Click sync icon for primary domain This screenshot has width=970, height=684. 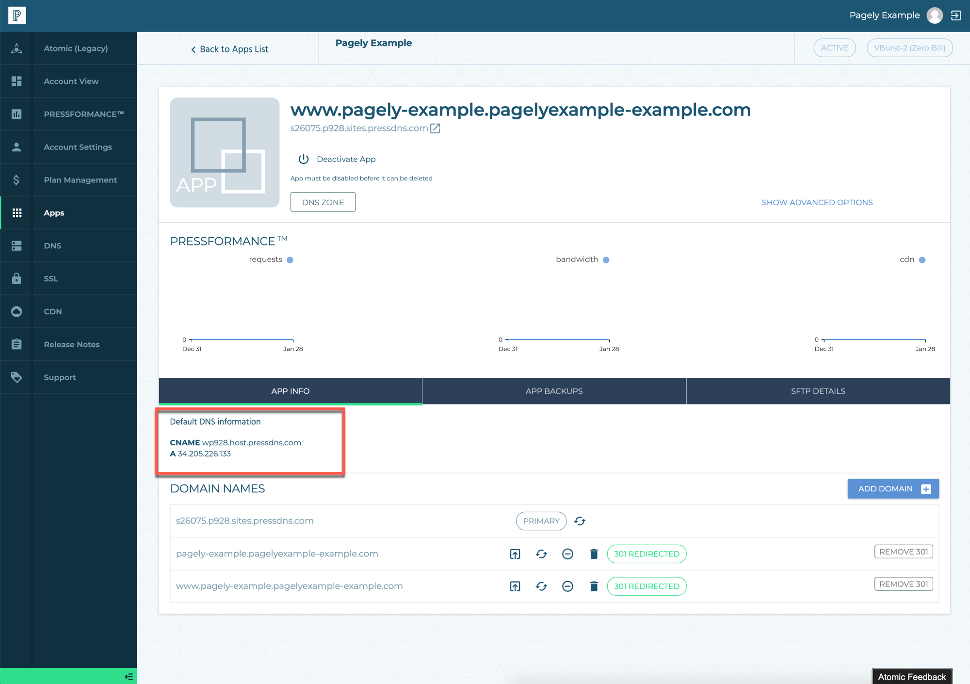(580, 521)
